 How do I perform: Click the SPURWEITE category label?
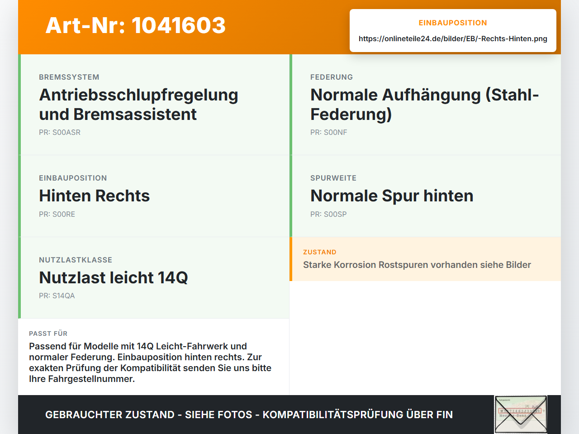click(333, 178)
